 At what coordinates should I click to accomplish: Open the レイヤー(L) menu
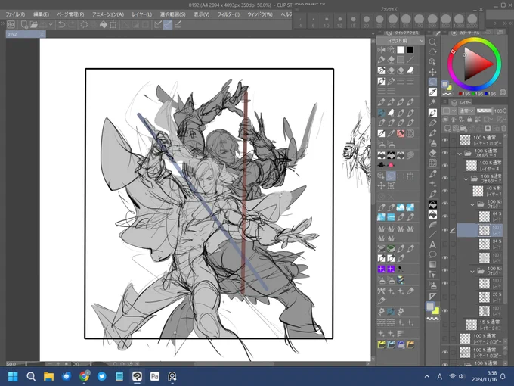click(141, 14)
